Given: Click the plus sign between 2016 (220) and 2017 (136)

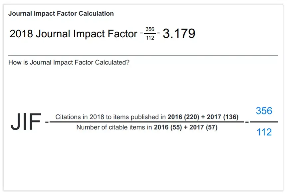Looking at the screenshot, I should click(203, 117).
